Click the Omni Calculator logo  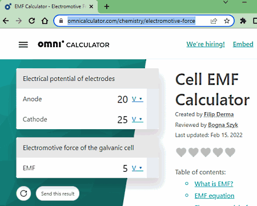click(74, 44)
